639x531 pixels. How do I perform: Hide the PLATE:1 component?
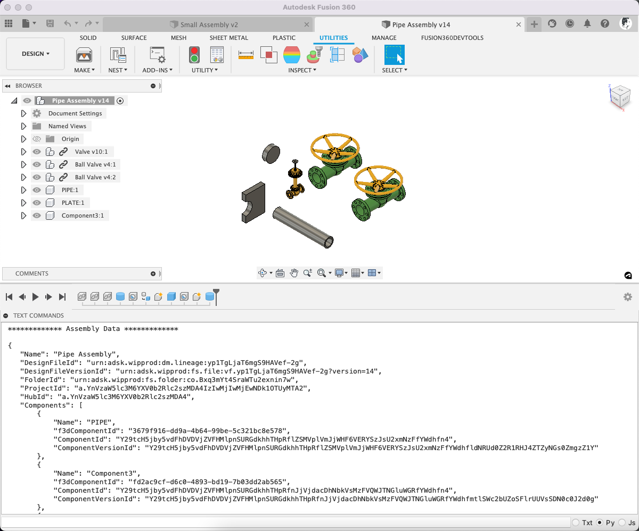pos(37,203)
